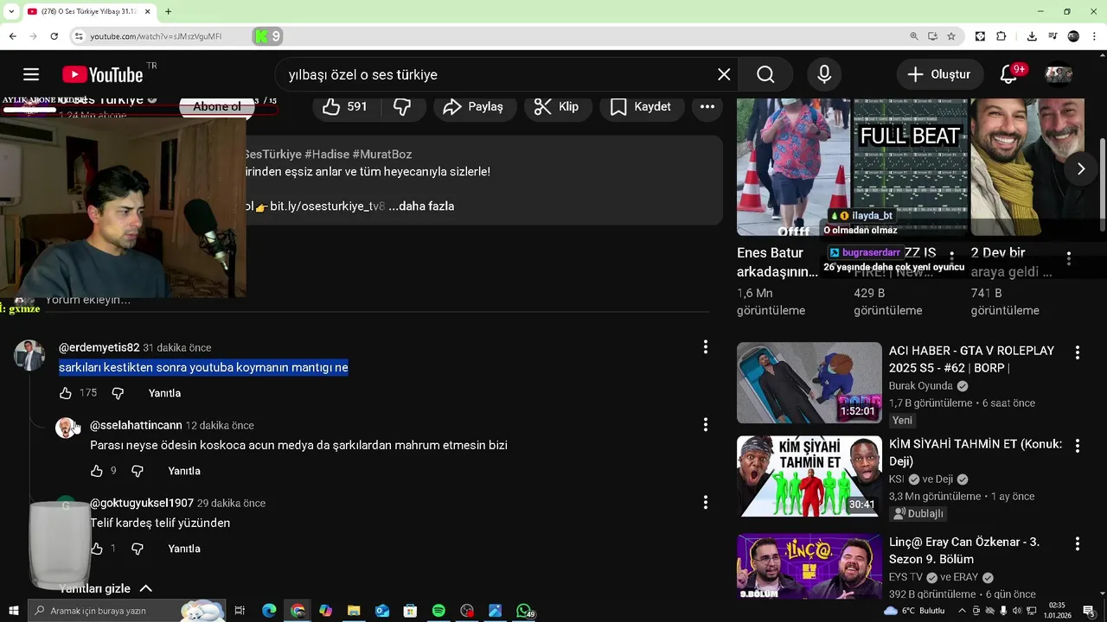The width and height of the screenshot is (1107, 622).
Task: Open options for KİM SİYAHİ TAHMİN ET video
Action: click(x=1078, y=446)
